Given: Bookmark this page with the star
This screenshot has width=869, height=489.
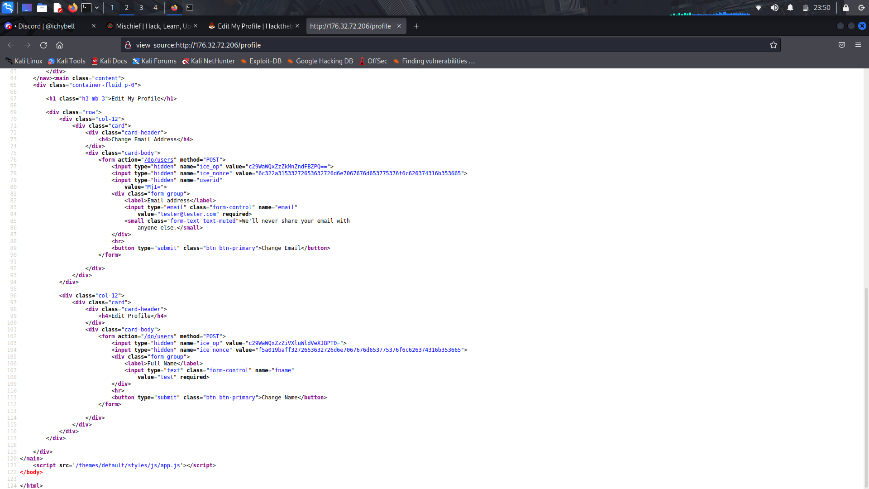Looking at the screenshot, I should [x=774, y=45].
